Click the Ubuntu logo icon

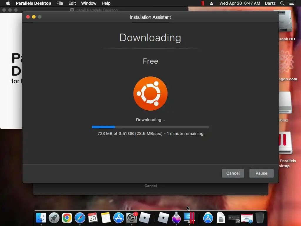point(150,94)
